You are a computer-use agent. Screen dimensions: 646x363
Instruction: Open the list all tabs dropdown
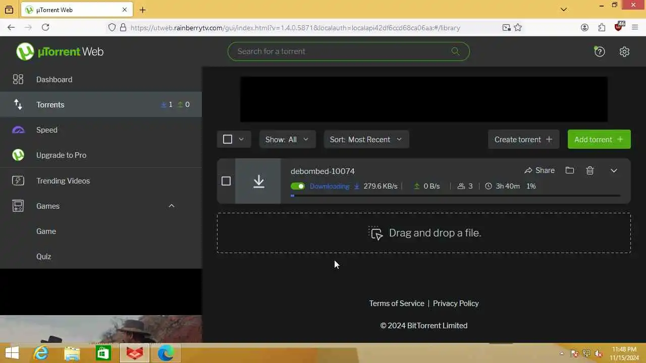coord(564,9)
